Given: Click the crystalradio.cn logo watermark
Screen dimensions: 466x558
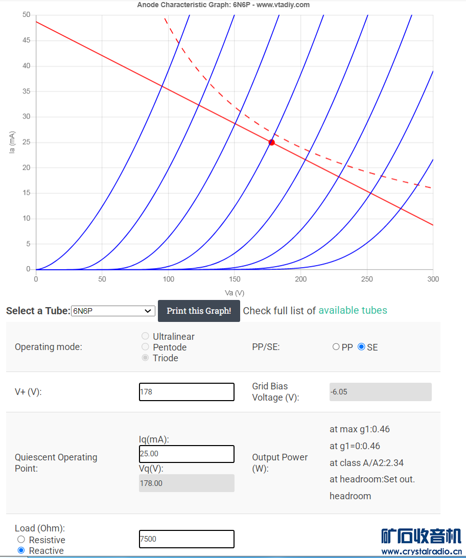Looking at the screenshot, I should click(x=421, y=542).
